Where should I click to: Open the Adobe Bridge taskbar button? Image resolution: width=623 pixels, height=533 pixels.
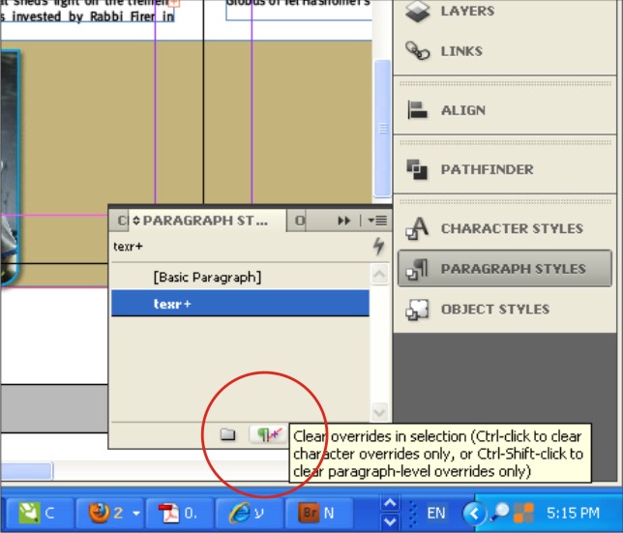pos(318,513)
